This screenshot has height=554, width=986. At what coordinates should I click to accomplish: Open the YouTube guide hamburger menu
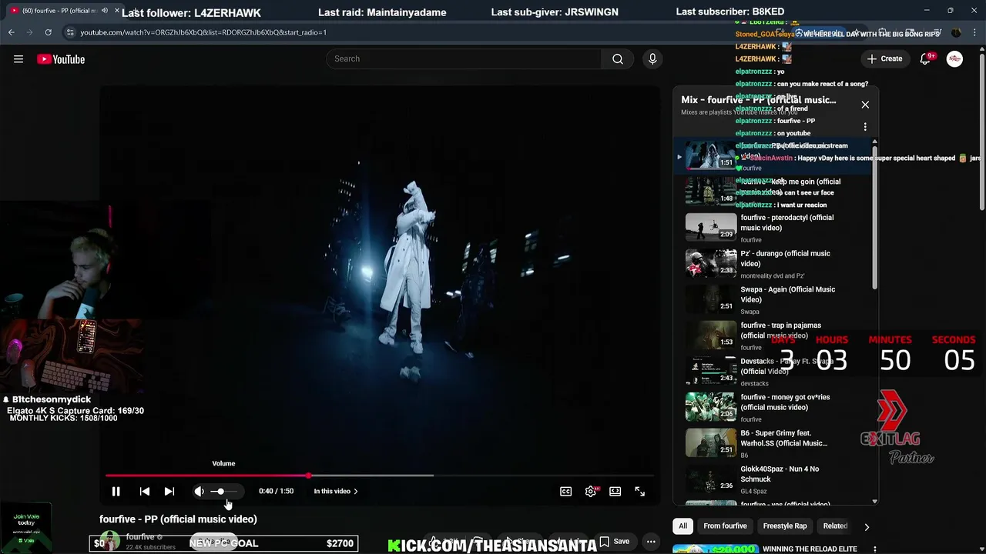pos(18,59)
